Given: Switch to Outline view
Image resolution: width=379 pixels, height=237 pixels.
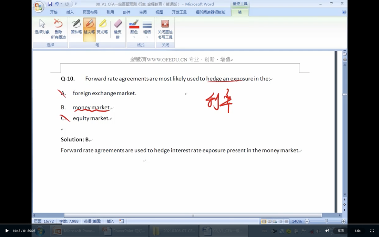Looking at the screenshot, I should point(280,221).
